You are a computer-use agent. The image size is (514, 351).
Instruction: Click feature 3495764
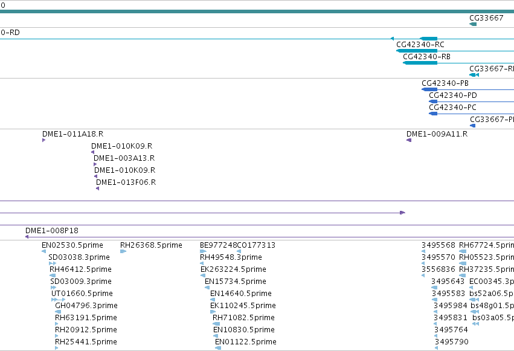451,330
